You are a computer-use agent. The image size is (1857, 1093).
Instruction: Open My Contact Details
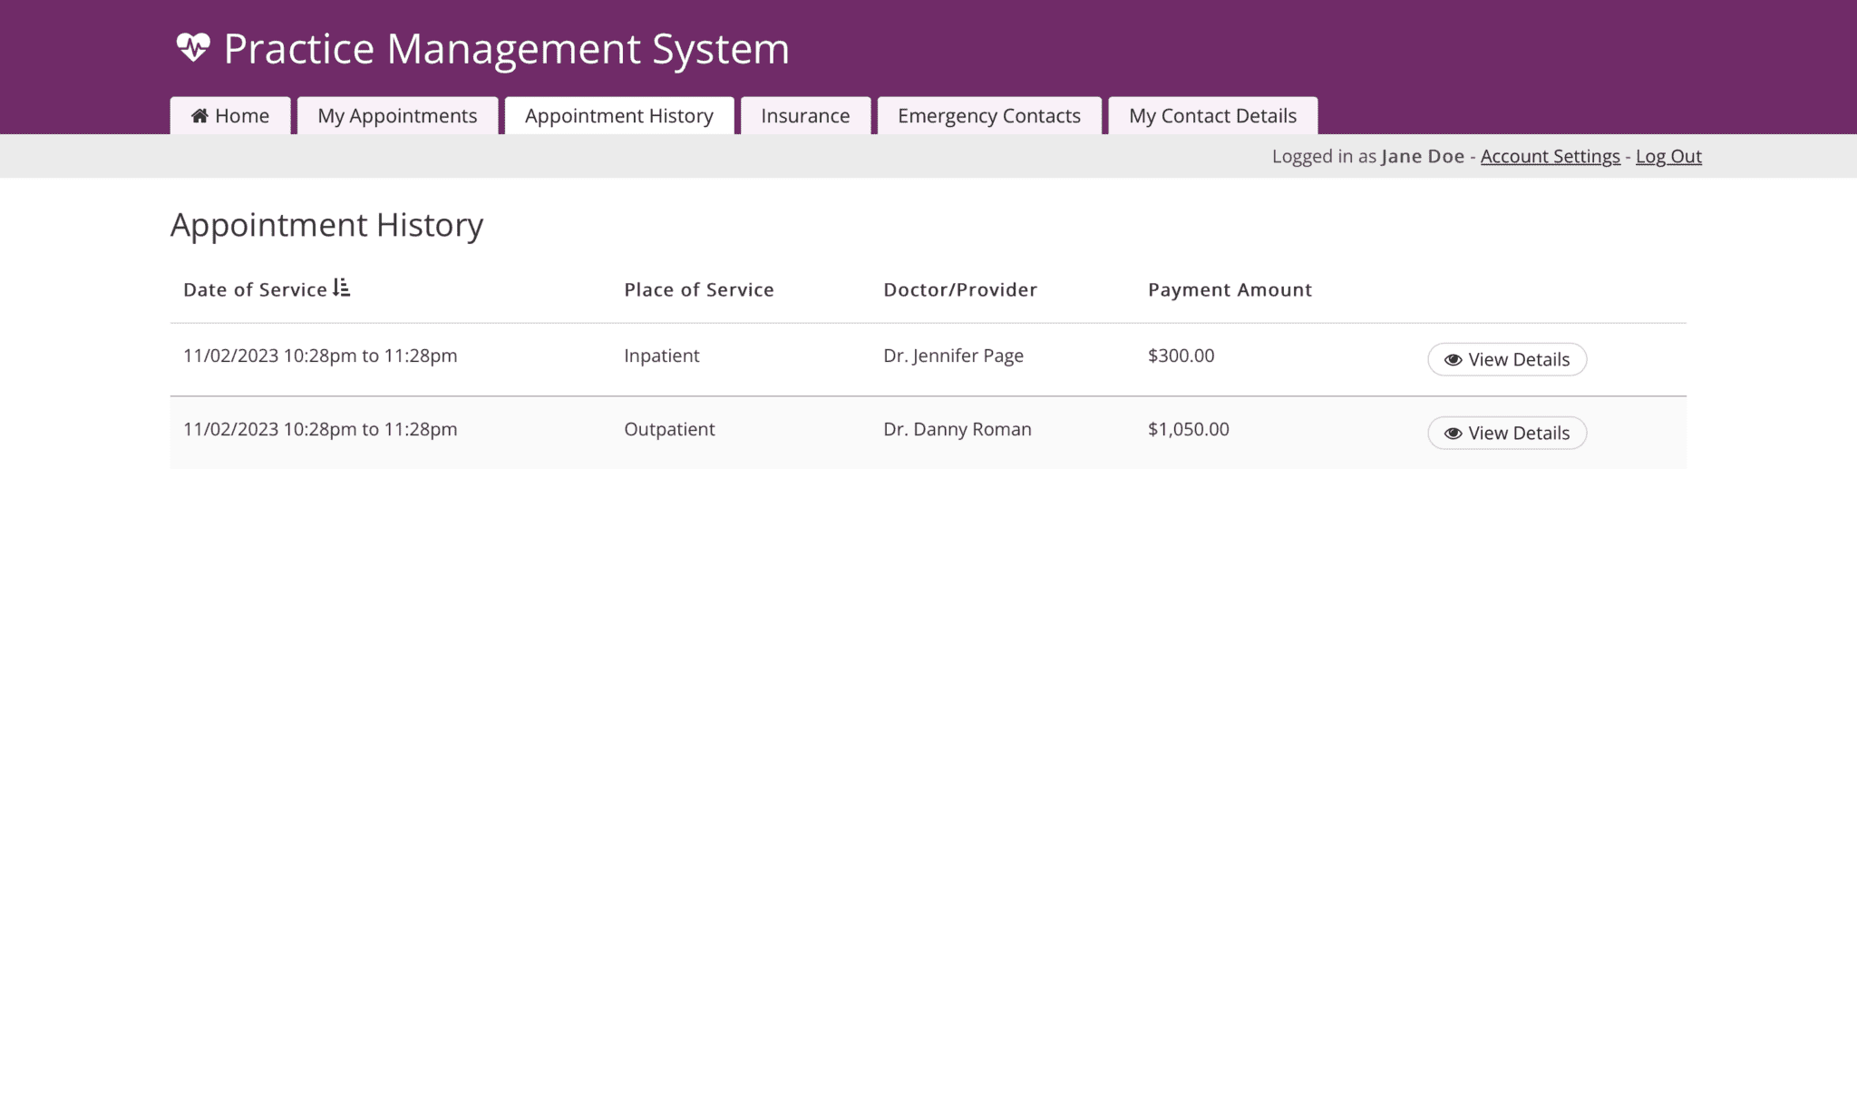(x=1213, y=115)
